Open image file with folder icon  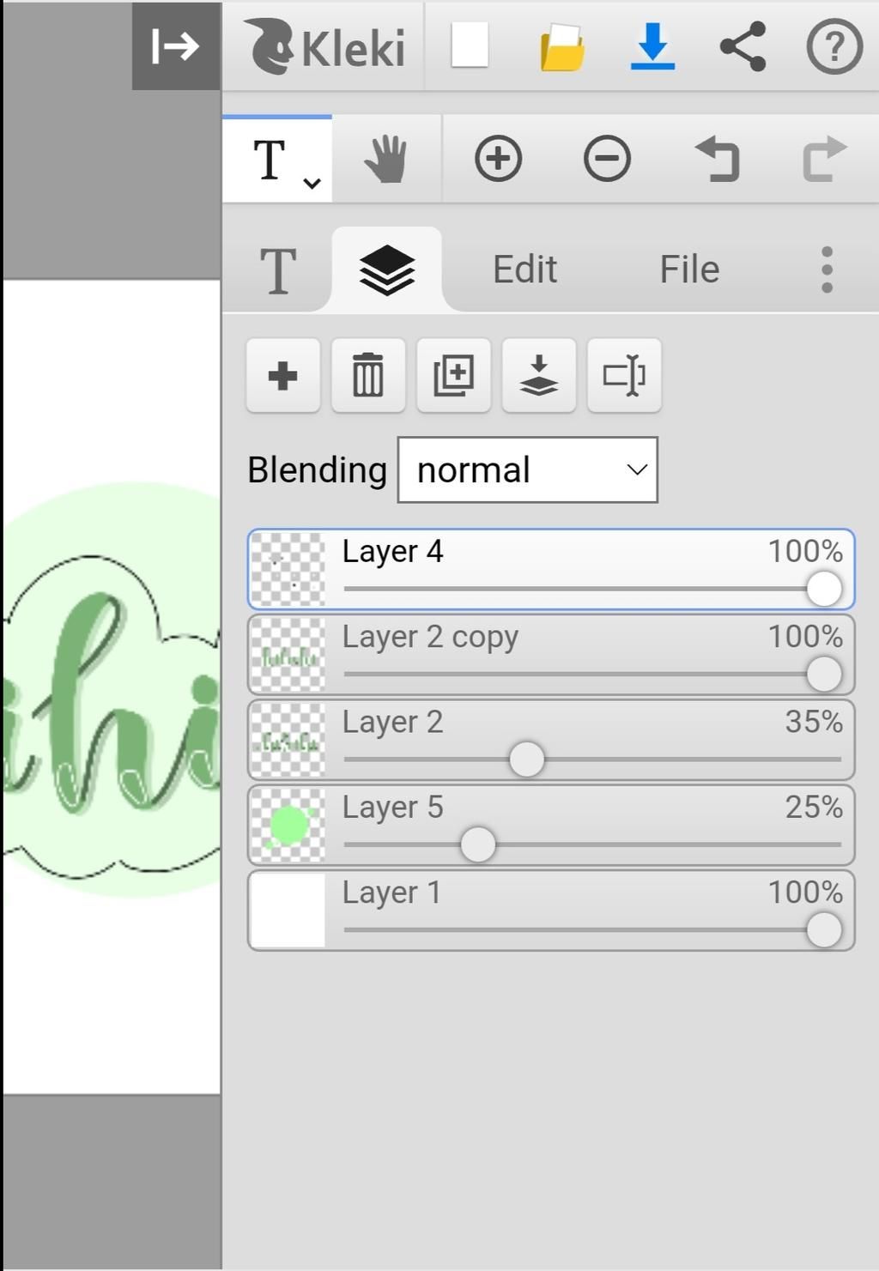[562, 46]
